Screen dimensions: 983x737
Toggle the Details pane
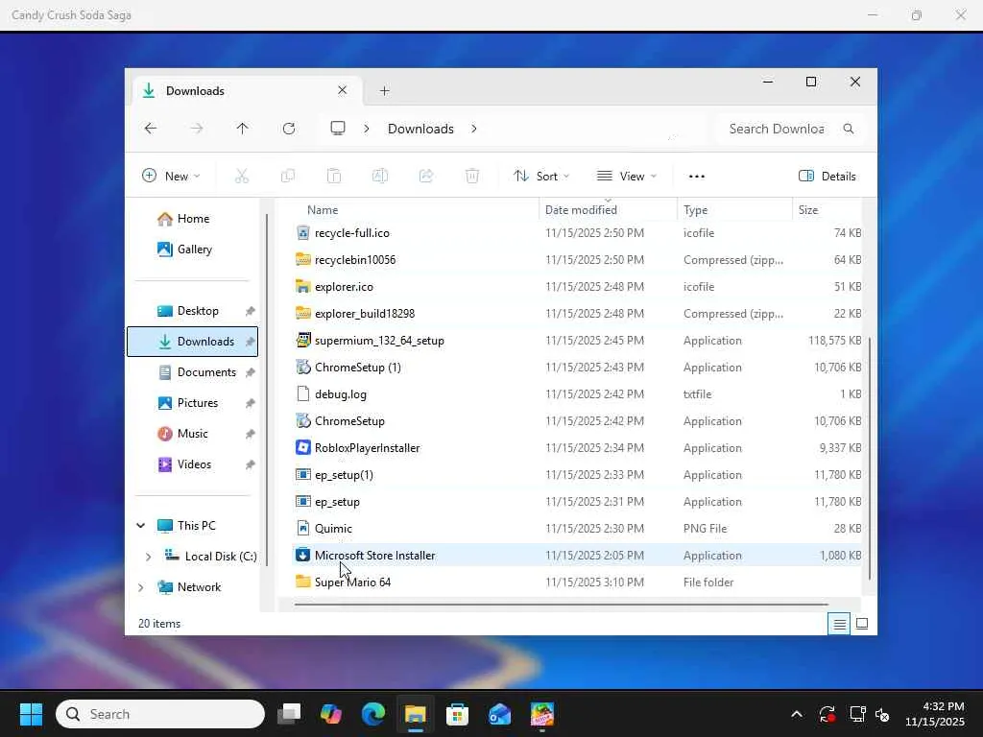click(x=827, y=177)
